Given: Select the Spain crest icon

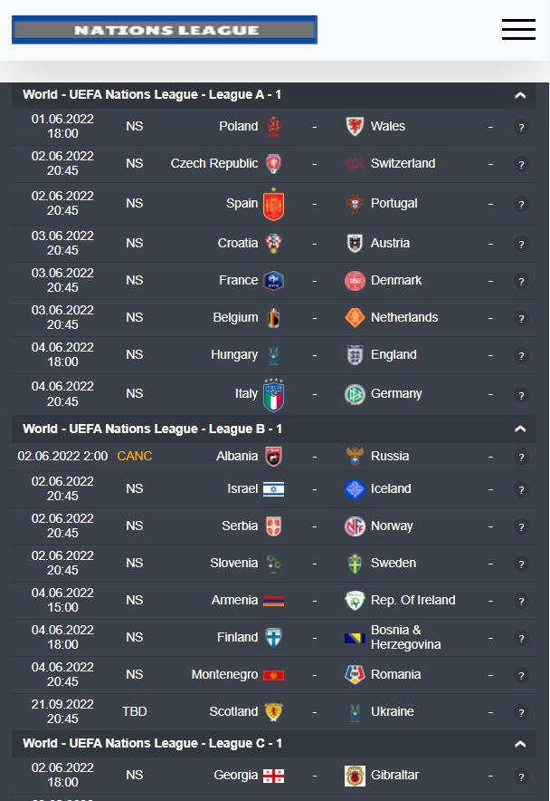Looking at the screenshot, I should [273, 203].
